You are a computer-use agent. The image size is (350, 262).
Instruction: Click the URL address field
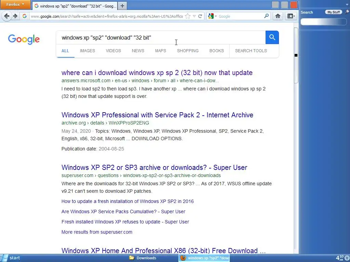107,16
